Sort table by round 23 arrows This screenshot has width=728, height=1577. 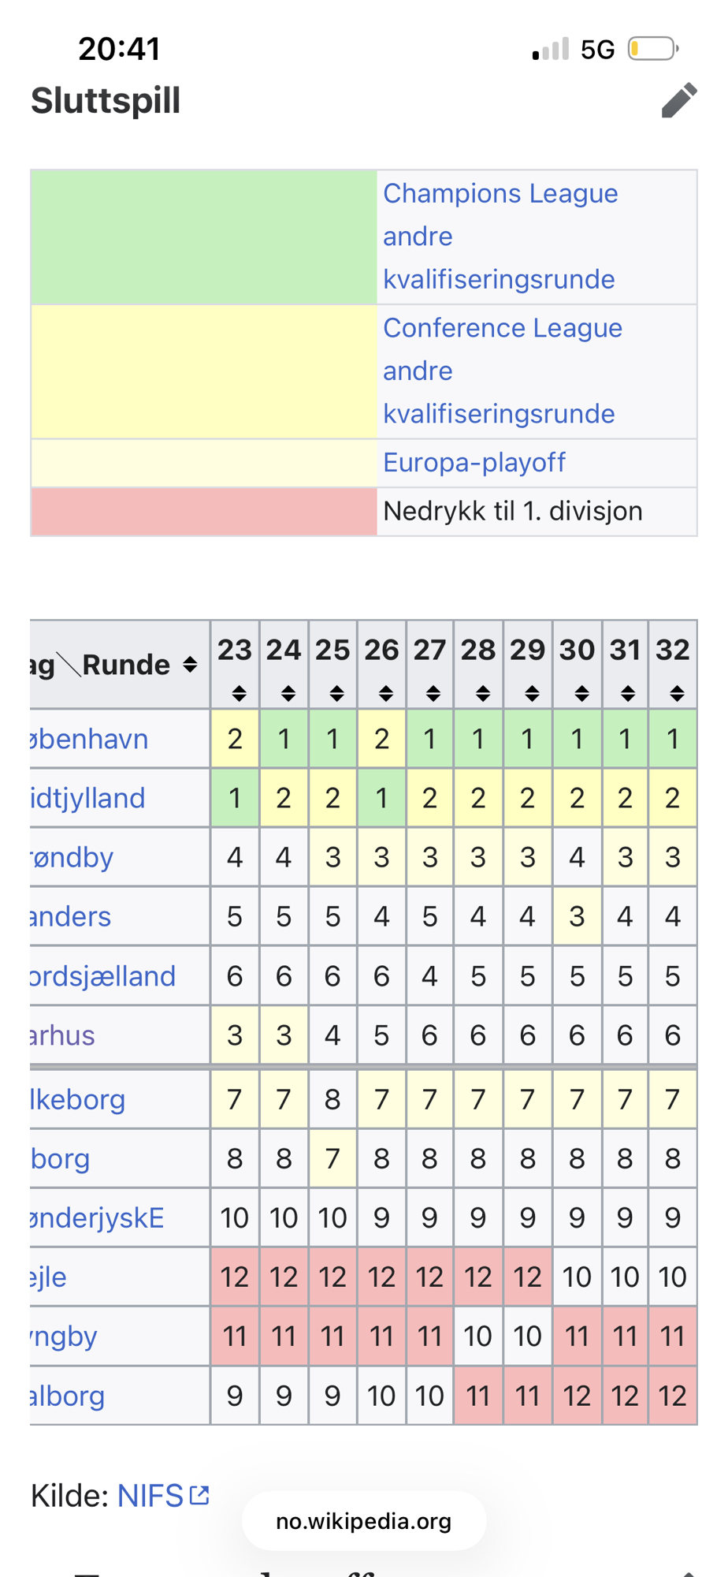click(239, 694)
